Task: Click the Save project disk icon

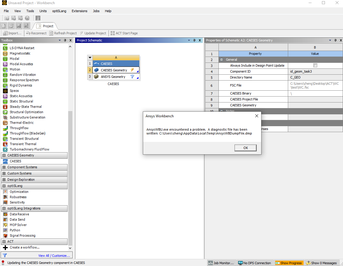Action: coord(19,26)
